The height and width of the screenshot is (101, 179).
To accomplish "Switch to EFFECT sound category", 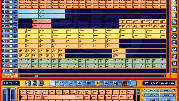I will [168, 100].
